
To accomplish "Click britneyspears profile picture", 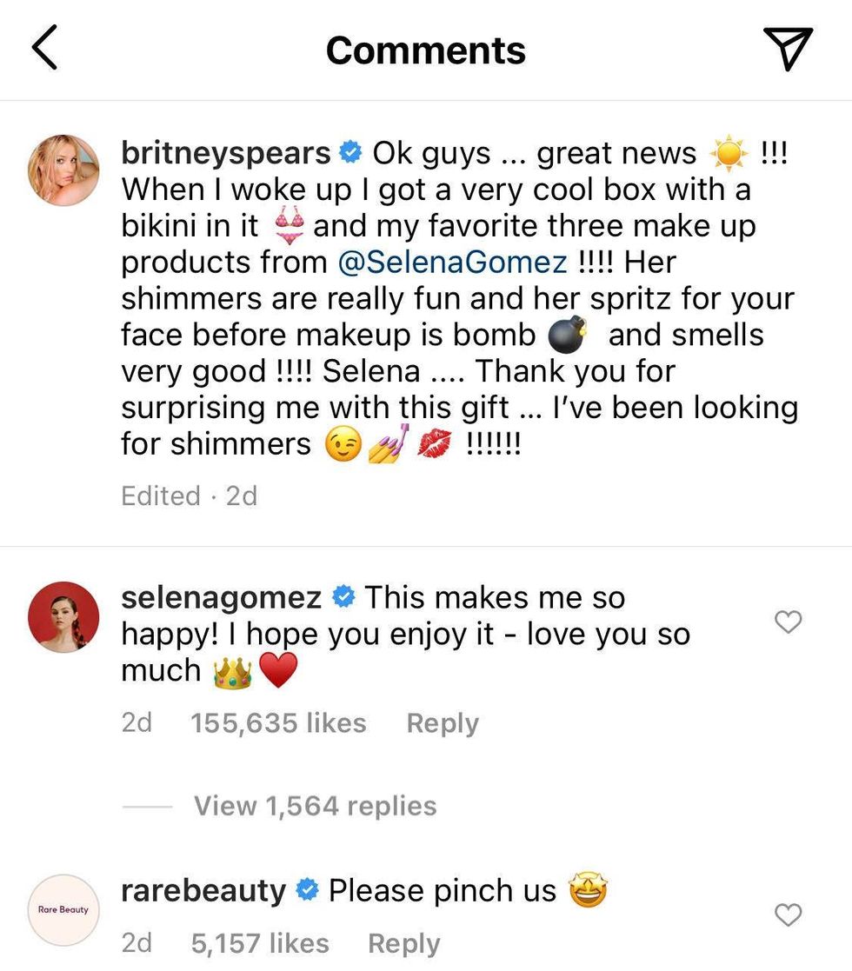I will pos(63,169).
